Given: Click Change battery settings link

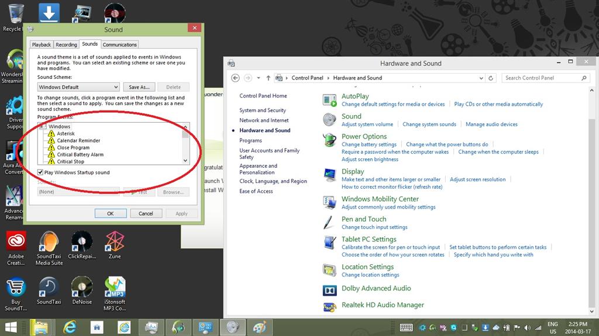Looking at the screenshot, I should (369, 145).
